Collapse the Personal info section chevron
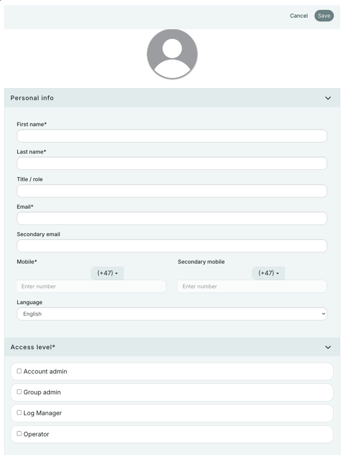 328,98
